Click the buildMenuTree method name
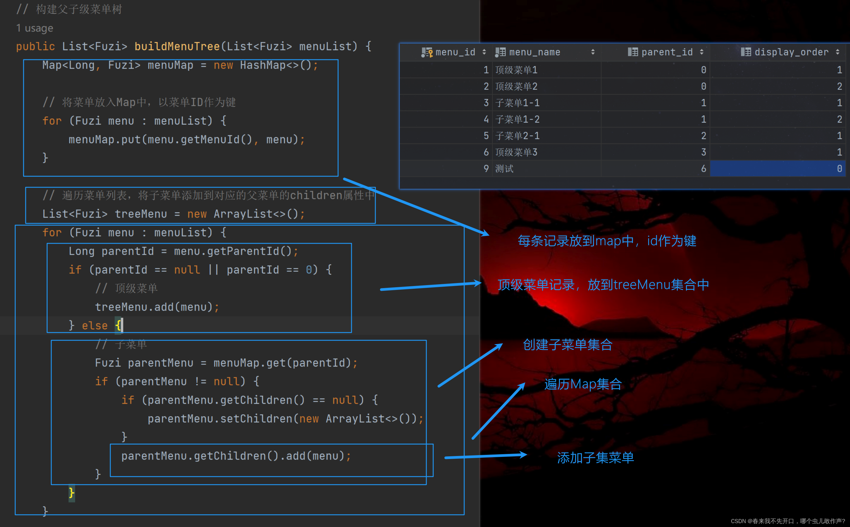 coord(177,46)
